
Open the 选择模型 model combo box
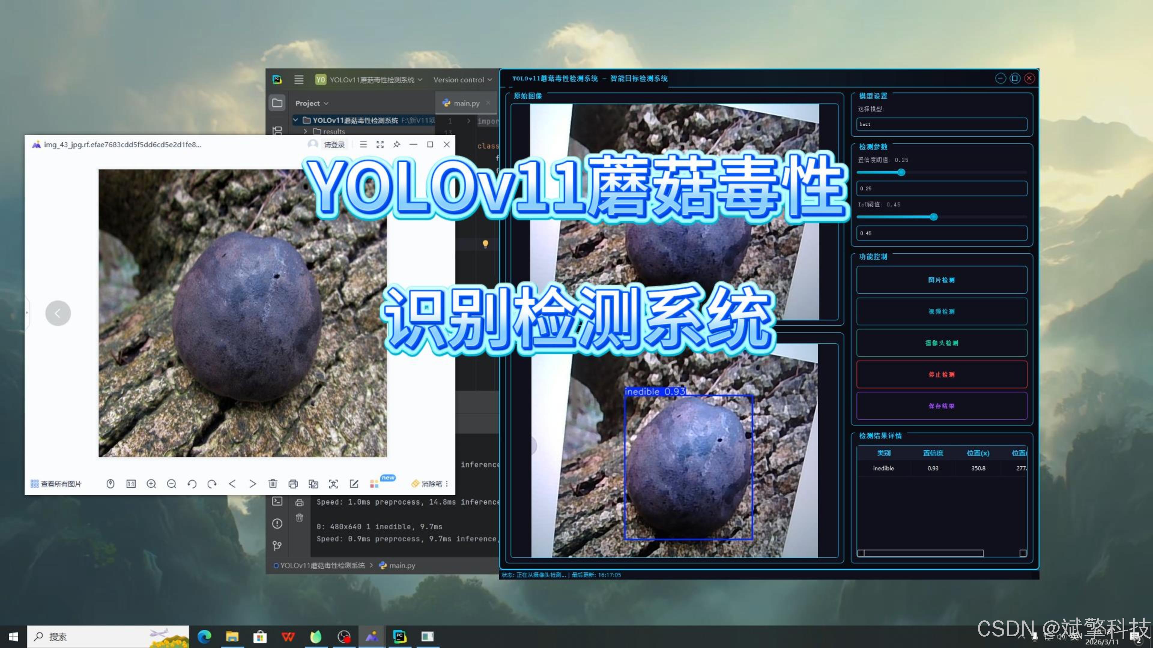[x=941, y=124]
